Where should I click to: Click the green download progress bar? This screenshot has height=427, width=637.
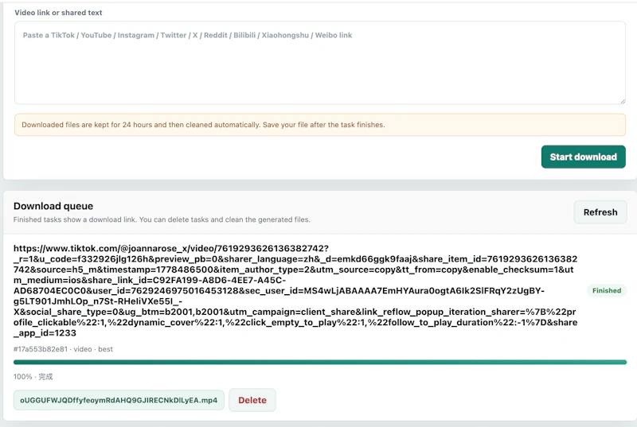pos(320,362)
